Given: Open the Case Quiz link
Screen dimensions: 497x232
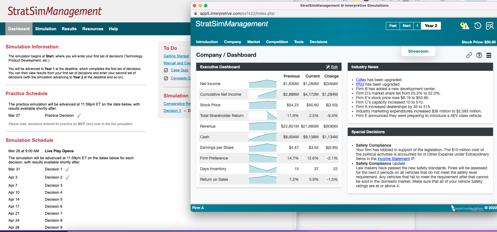Looking at the screenshot, I should [x=180, y=70].
